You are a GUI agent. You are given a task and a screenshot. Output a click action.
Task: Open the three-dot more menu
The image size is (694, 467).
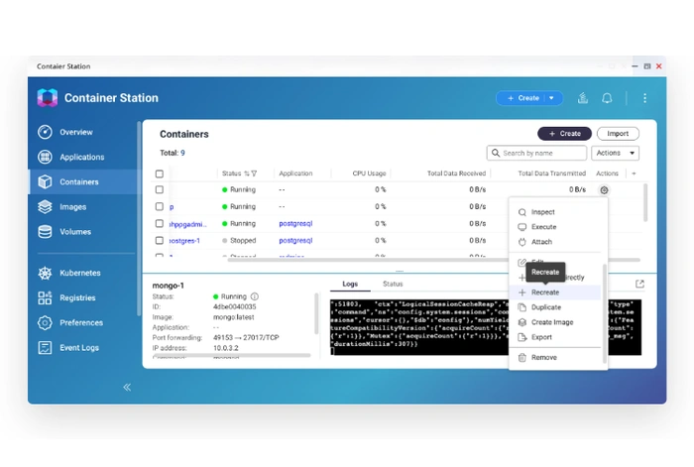coord(644,98)
